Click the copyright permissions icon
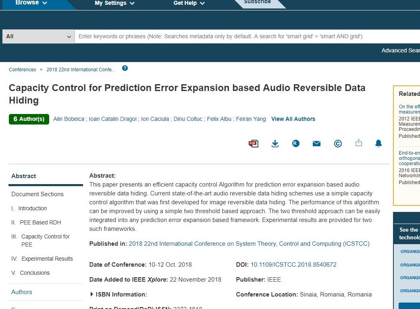This screenshot has width=420, height=309. coord(338,144)
